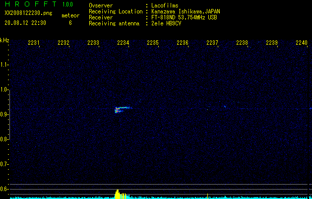
Task: Click the 2237 time marker
Action: (212, 43)
